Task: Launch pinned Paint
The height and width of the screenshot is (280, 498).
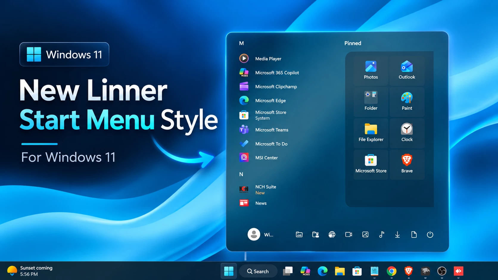Action: click(407, 101)
